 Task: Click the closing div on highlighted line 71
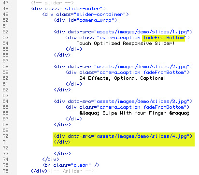pyautogui.click(x=62, y=142)
